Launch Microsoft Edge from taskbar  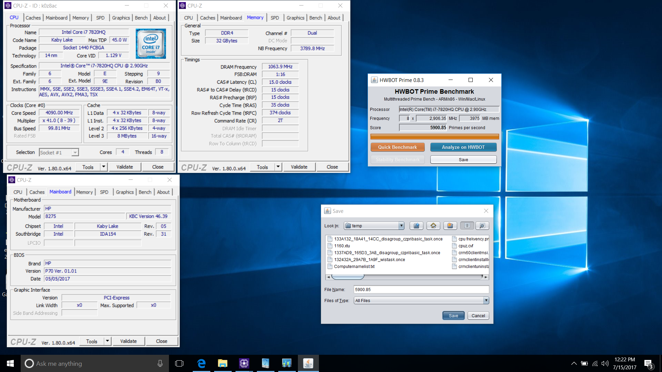point(201,363)
